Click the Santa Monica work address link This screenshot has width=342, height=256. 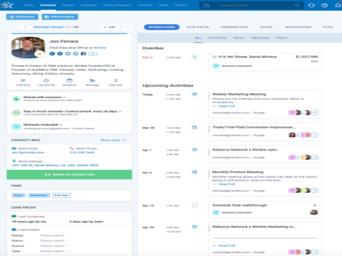(56, 165)
